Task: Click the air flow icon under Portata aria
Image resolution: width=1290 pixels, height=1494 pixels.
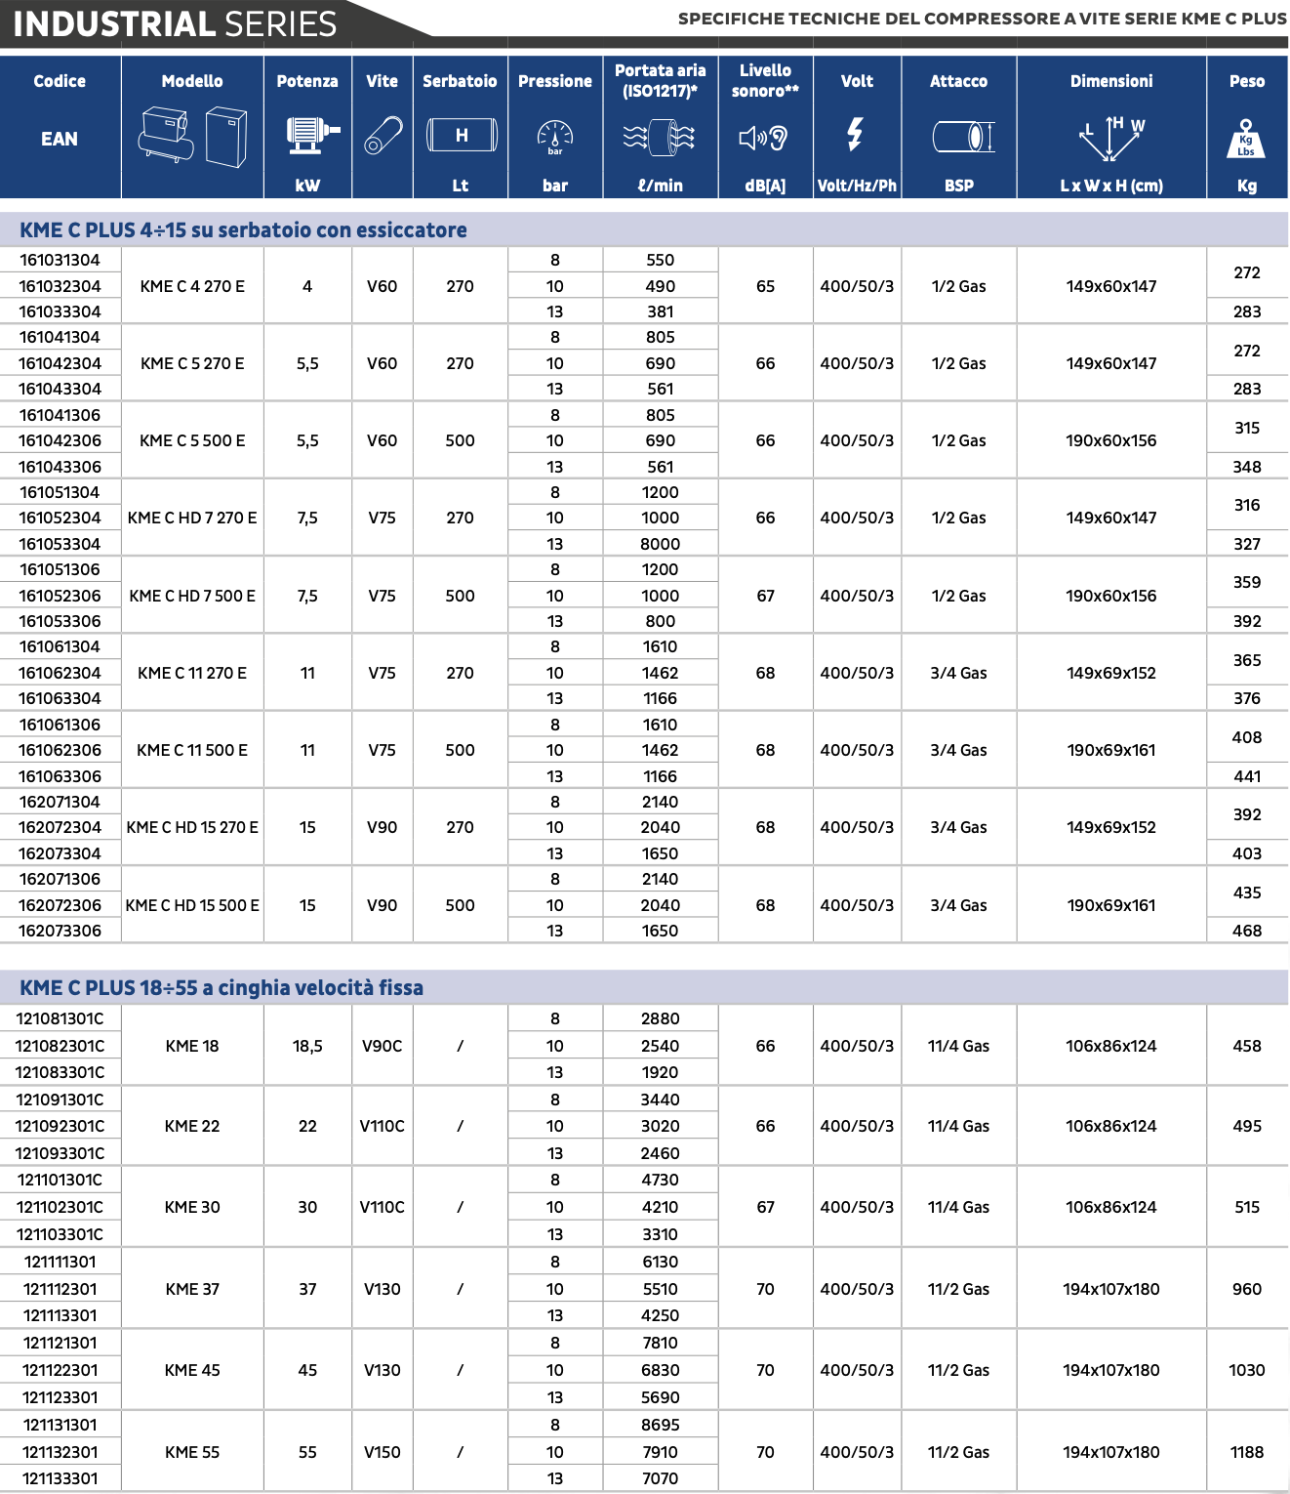Action: pos(660,138)
